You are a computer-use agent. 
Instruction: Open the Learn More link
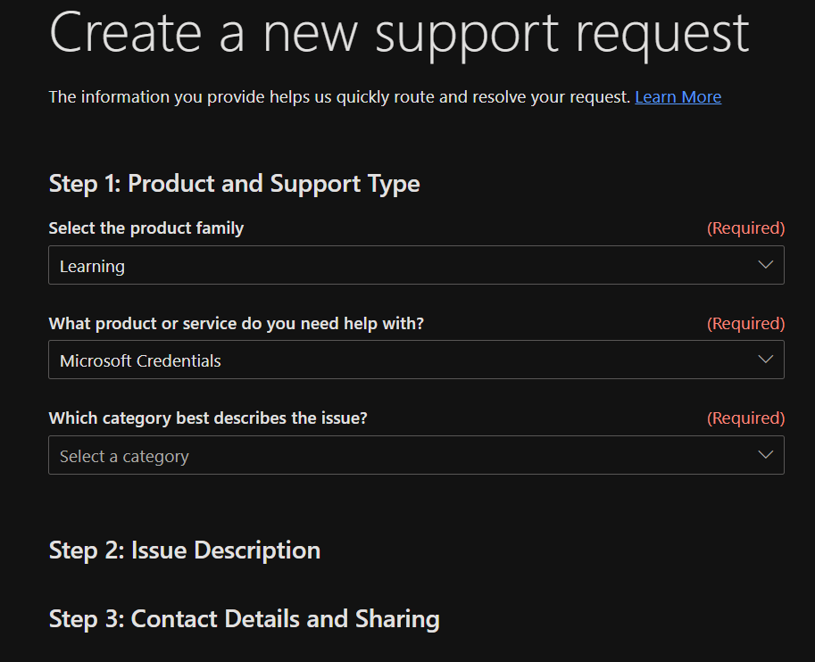click(678, 97)
